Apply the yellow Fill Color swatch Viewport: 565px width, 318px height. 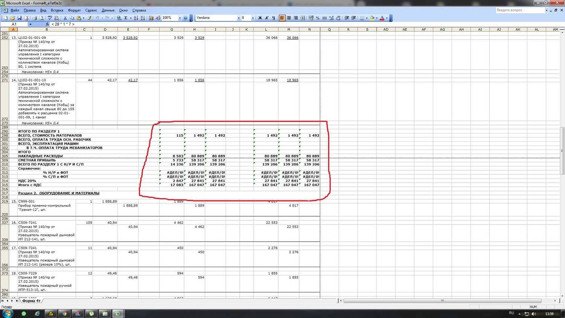(x=372, y=18)
